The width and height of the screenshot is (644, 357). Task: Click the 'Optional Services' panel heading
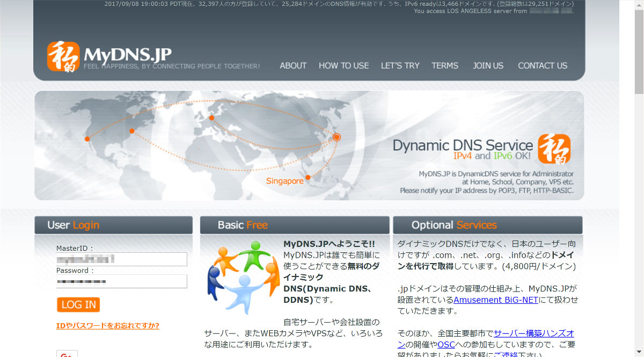tap(454, 225)
